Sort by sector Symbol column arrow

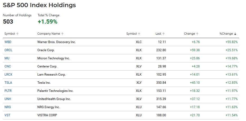139,34
